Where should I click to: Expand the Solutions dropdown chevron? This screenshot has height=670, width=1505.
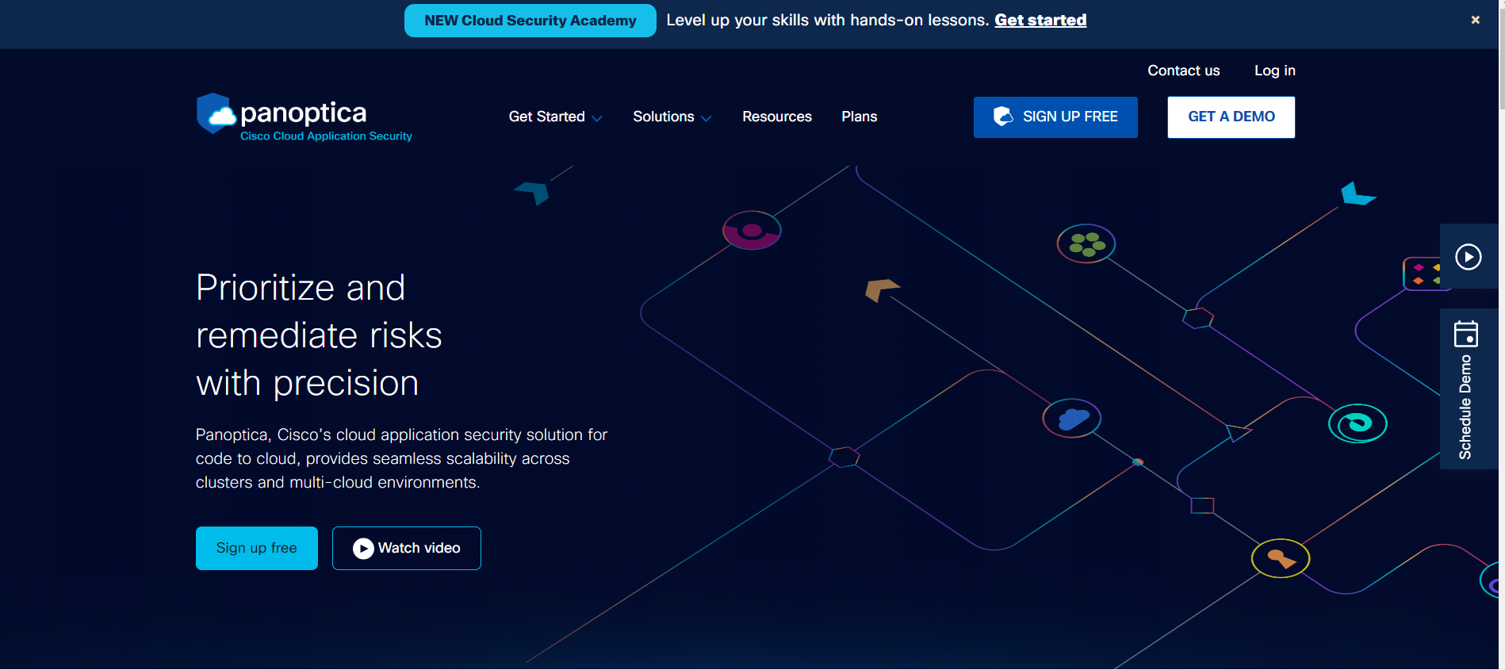point(706,118)
